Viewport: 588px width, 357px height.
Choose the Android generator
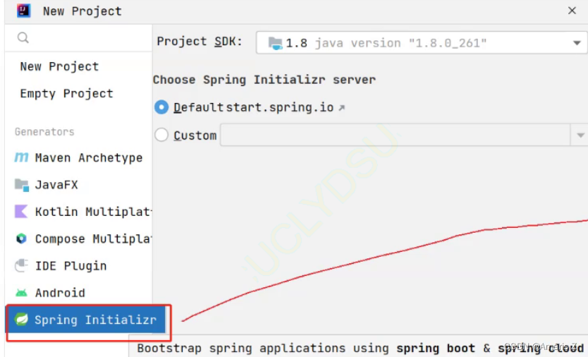click(79, 293)
